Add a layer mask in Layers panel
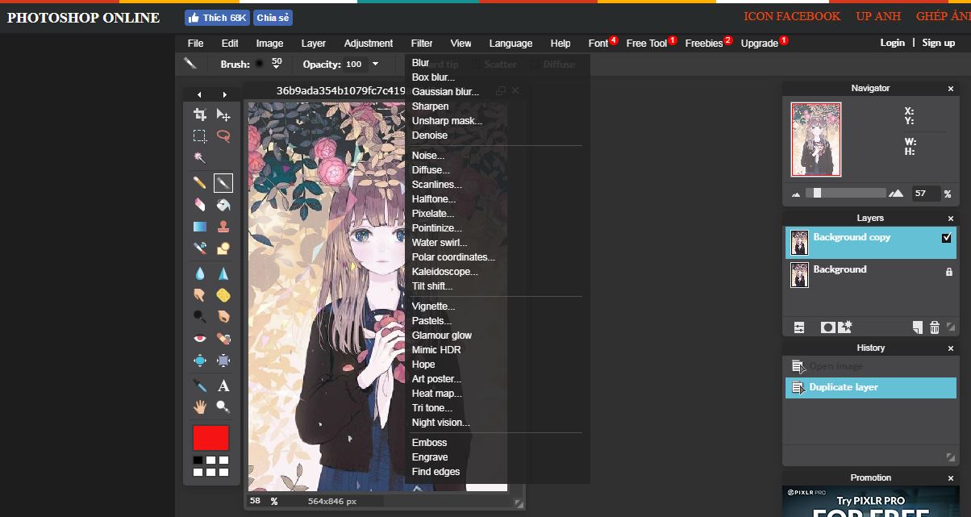 [827, 327]
